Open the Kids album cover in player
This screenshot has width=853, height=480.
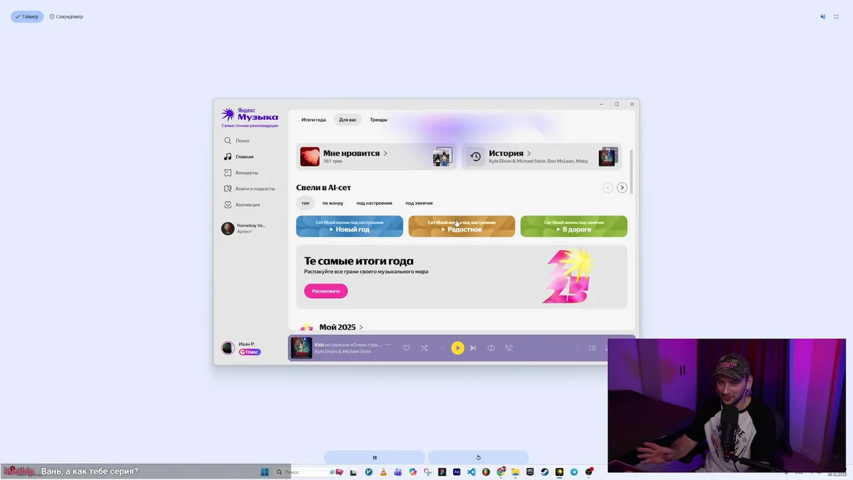pos(301,348)
